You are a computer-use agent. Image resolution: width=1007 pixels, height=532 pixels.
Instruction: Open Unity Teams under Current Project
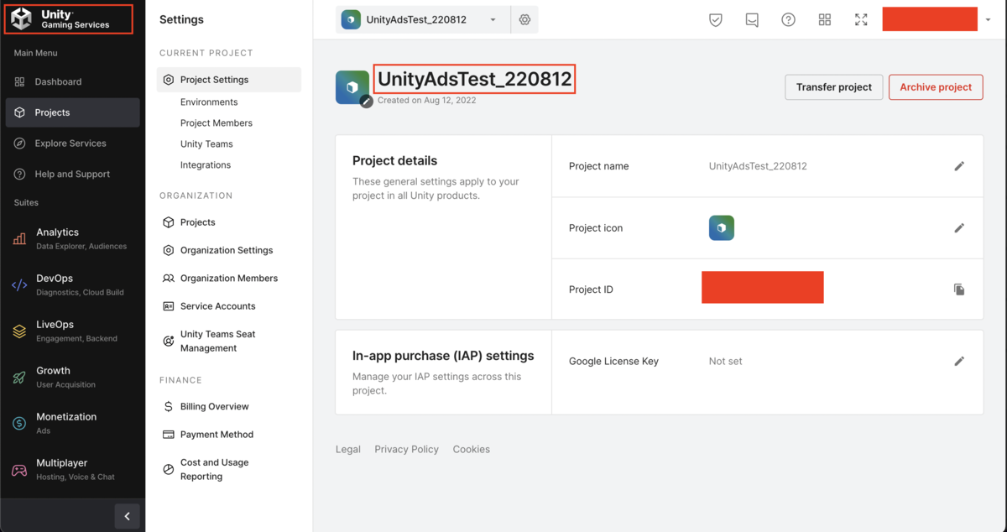click(206, 144)
